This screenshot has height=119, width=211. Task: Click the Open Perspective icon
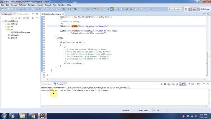pos(186,9)
